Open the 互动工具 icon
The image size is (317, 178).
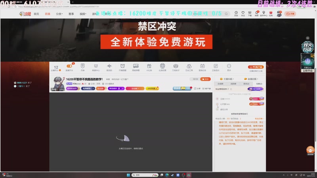(189, 67)
